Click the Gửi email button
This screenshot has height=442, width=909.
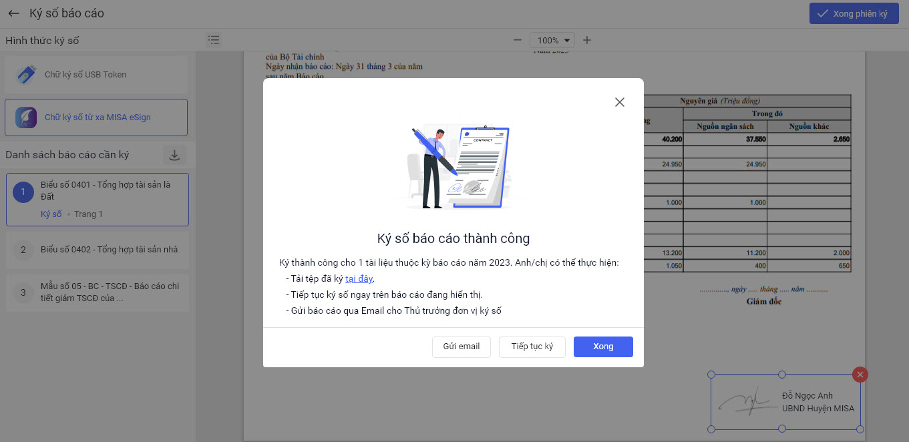pyautogui.click(x=462, y=347)
